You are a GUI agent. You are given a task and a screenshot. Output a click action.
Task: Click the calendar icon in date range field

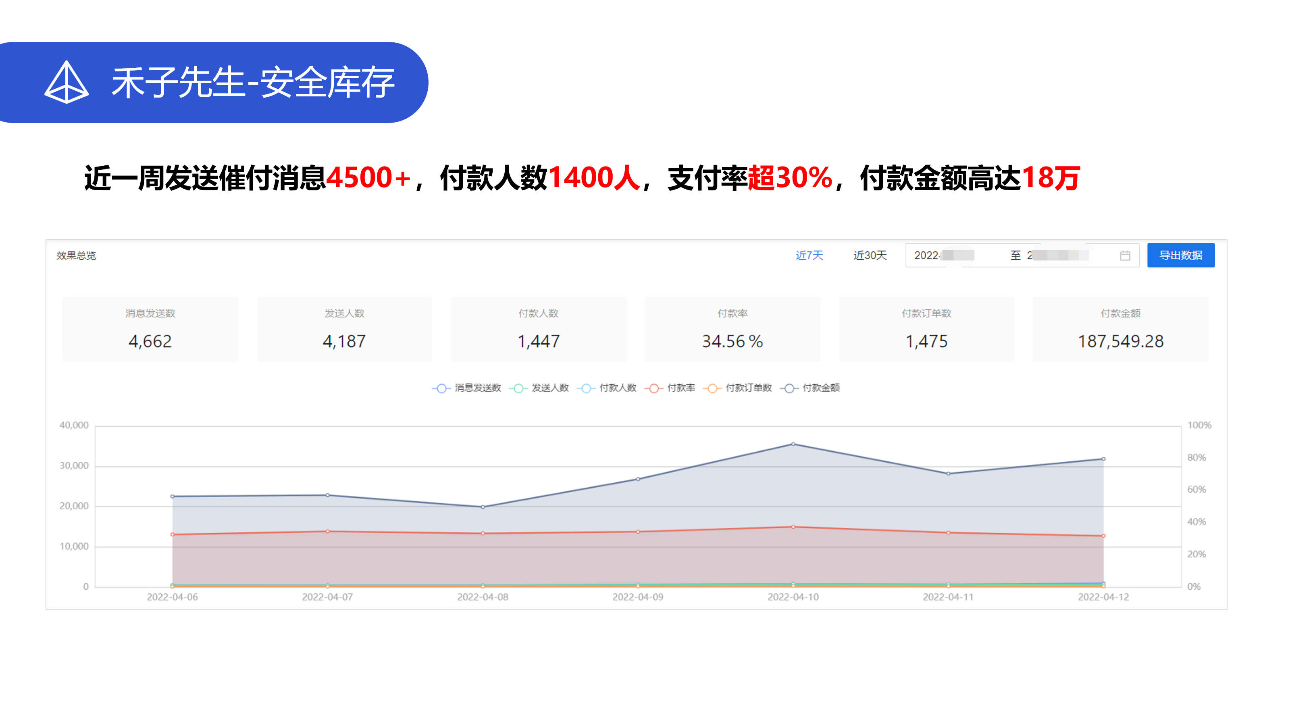coord(1125,256)
